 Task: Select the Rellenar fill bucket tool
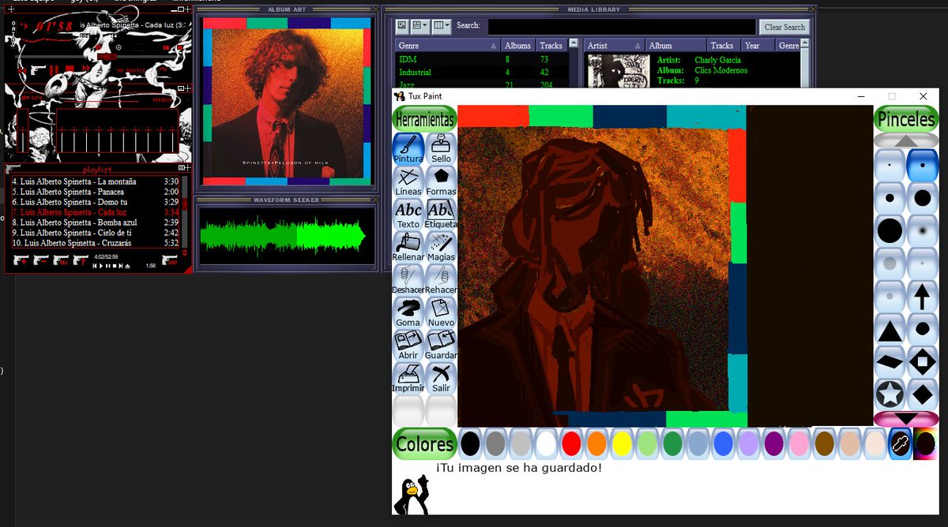click(408, 247)
